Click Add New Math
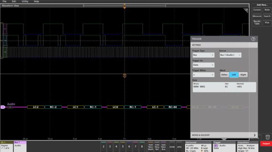This screenshot has height=152, width=272. (x=151, y=147)
